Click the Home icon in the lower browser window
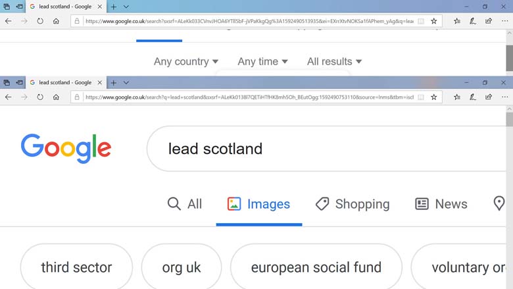 tap(57, 97)
